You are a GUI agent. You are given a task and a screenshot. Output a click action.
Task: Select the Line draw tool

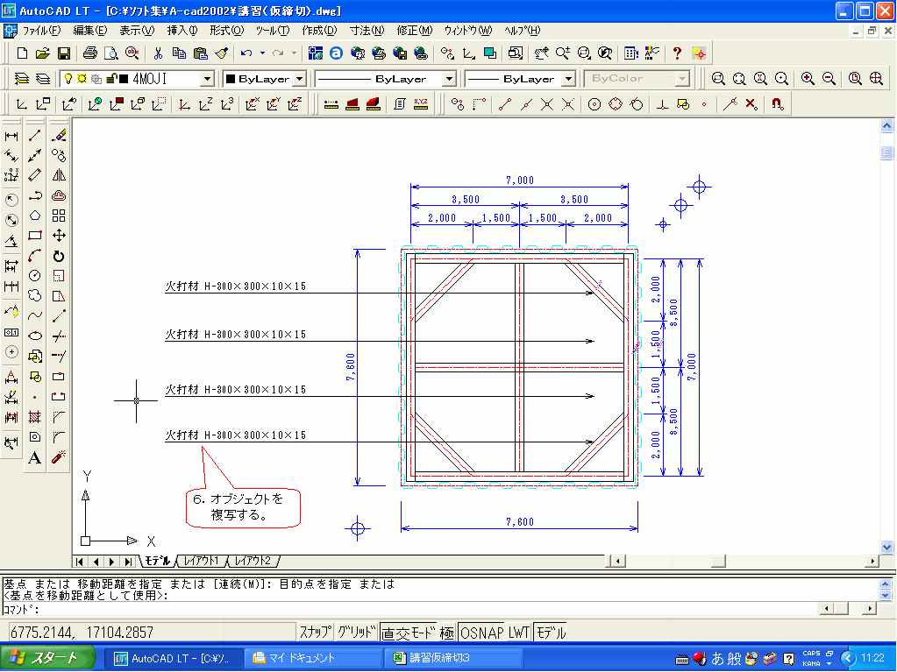(x=35, y=136)
